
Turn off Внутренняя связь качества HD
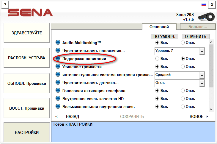coord(183,99)
